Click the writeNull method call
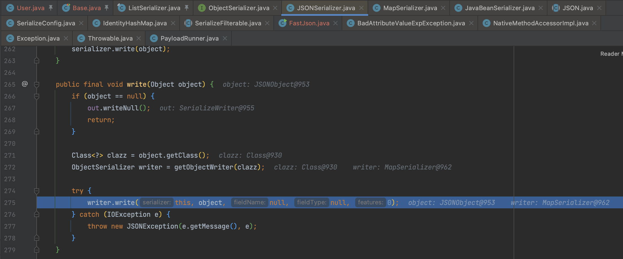Image resolution: width=623 pixels, height=259 pixels. coord(121,108)
